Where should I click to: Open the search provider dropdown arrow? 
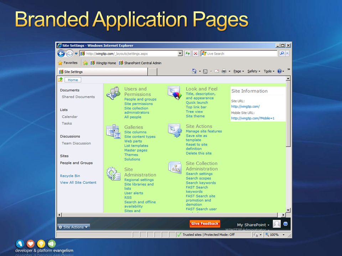(287, 53)
